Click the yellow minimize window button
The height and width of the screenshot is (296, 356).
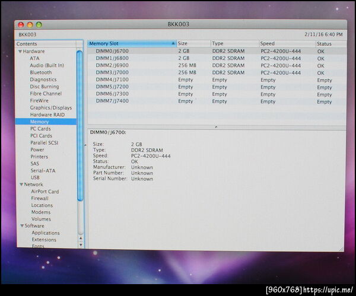tap(30, 25)
